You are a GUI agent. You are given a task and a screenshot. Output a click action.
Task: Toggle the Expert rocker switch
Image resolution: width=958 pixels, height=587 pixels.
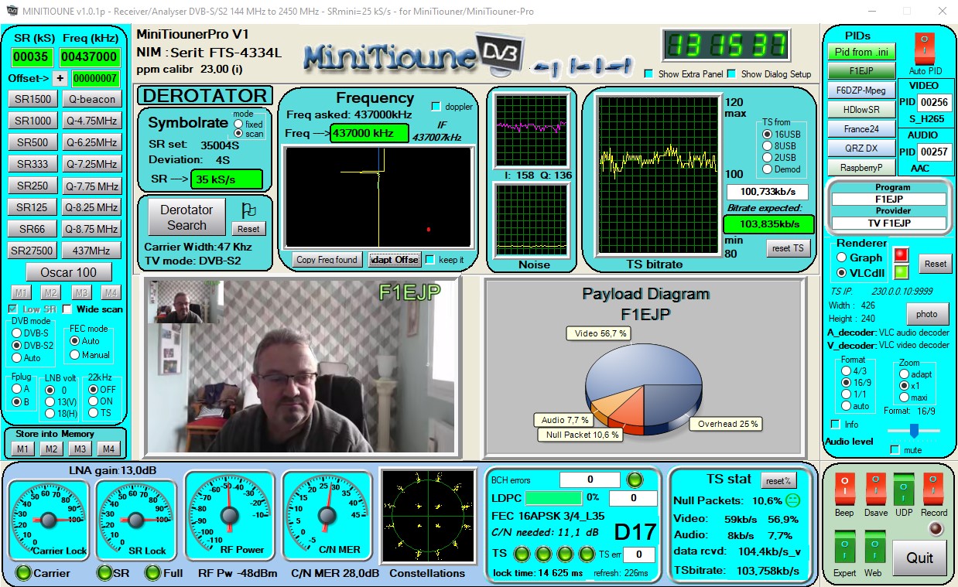click(x=845, y=547)
